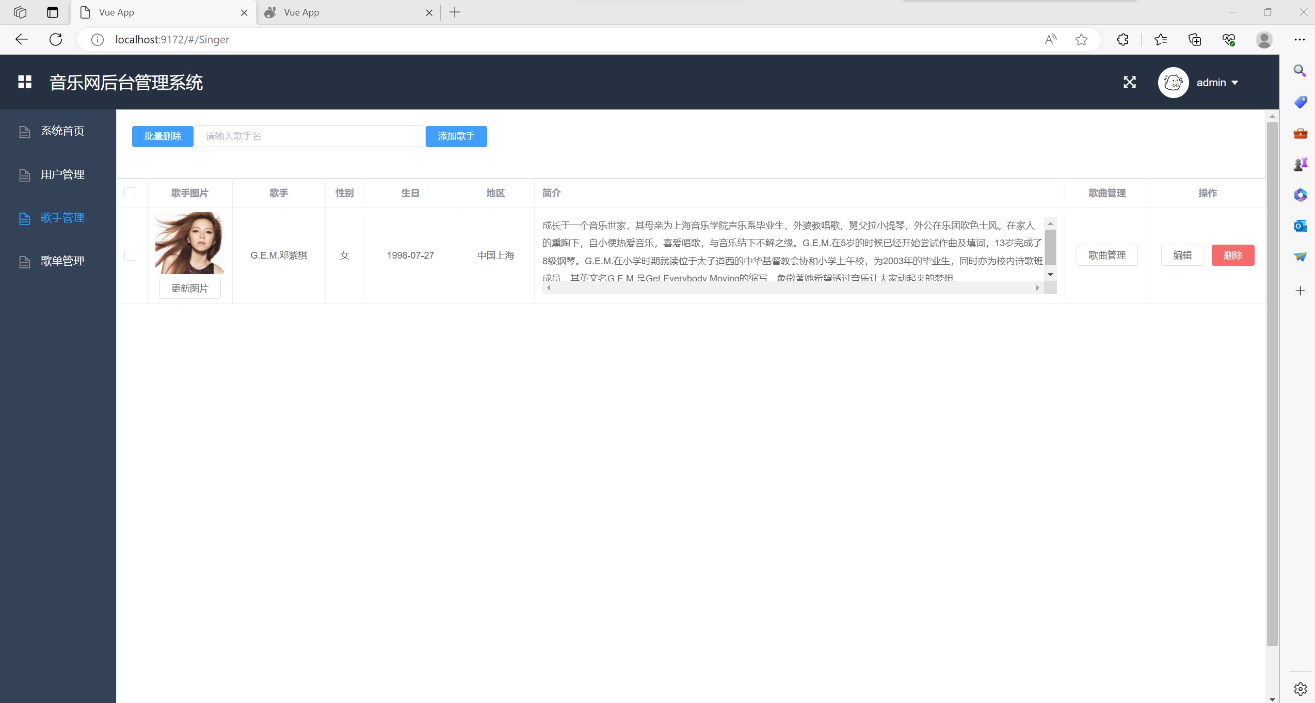Click the site information icon in address bar
This screenshot has height=703, width=1315.
click(98, 40)
